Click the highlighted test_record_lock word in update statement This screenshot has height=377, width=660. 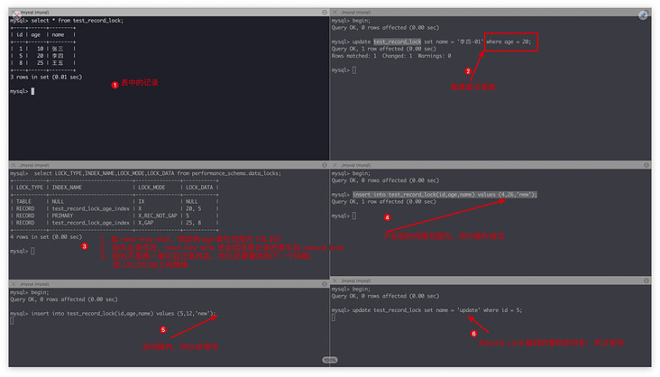397,41
